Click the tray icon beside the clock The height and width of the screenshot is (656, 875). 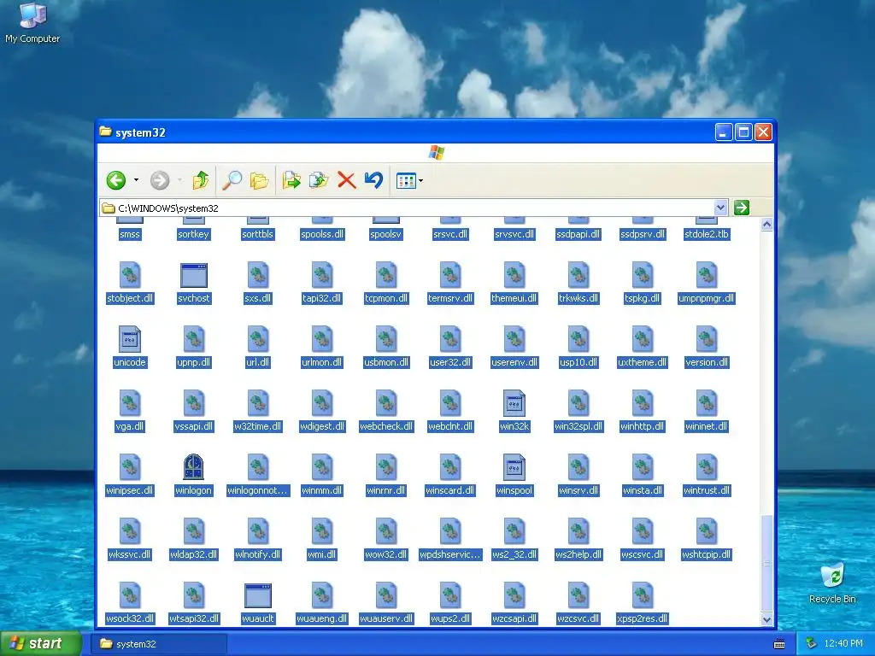click(811, 644)
